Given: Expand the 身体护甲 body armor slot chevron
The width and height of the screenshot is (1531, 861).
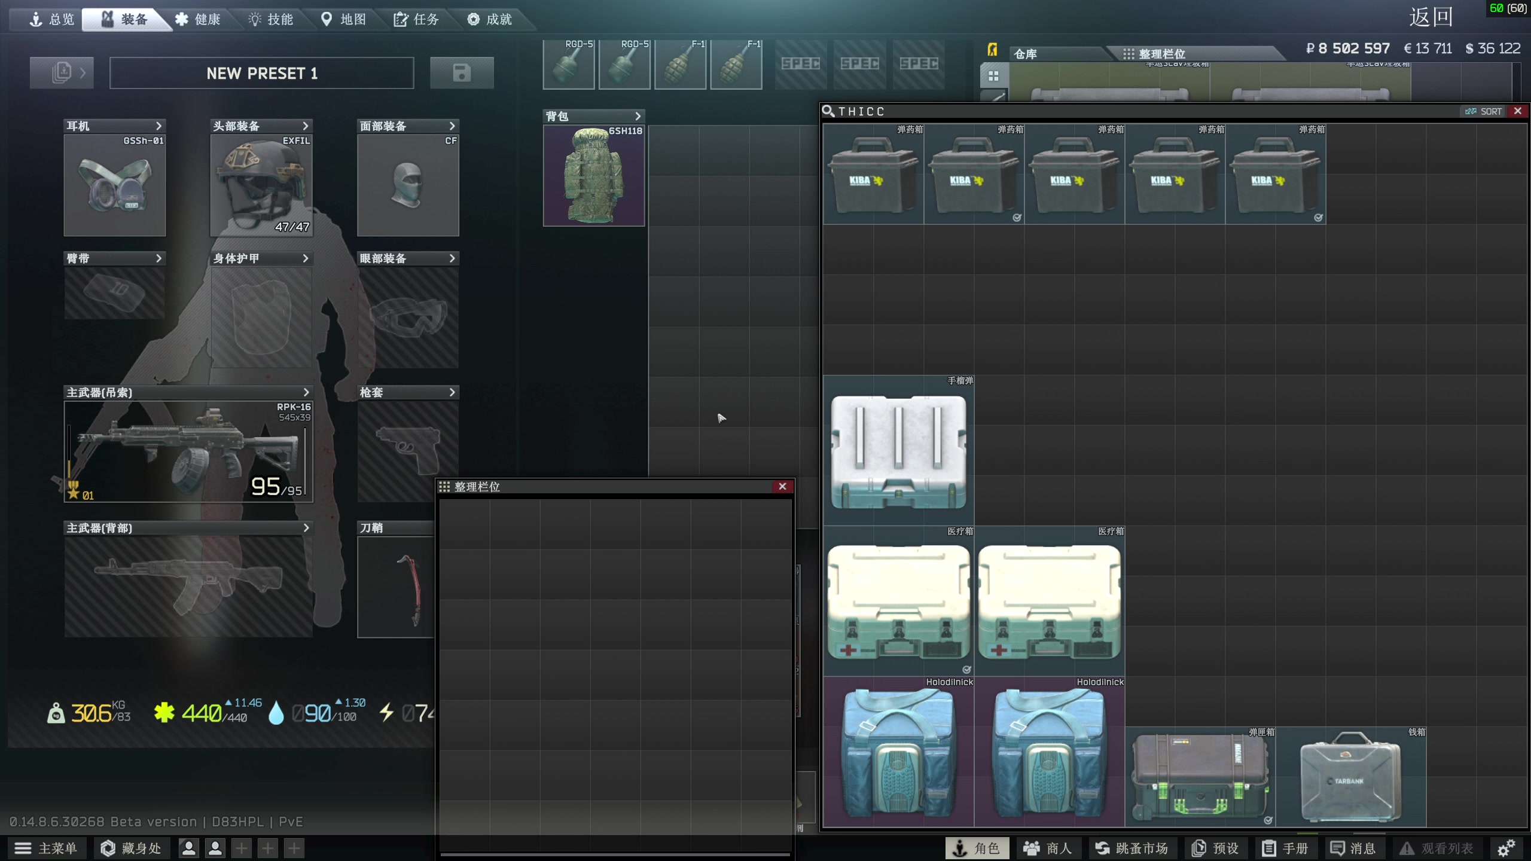Looking at the screenshot, I should [x=305, y=258].
